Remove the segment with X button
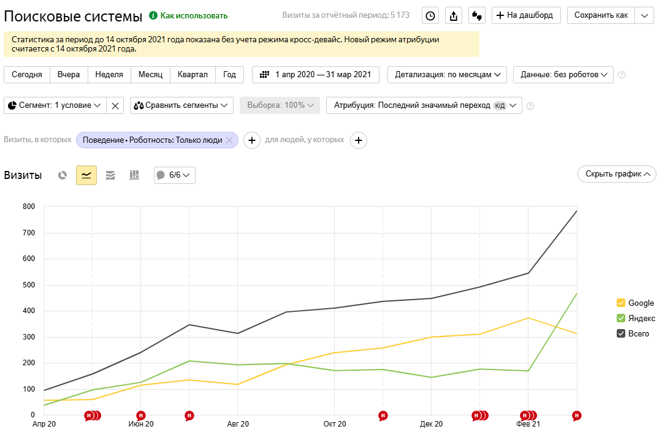659x440 pixels. coord(115,105)
